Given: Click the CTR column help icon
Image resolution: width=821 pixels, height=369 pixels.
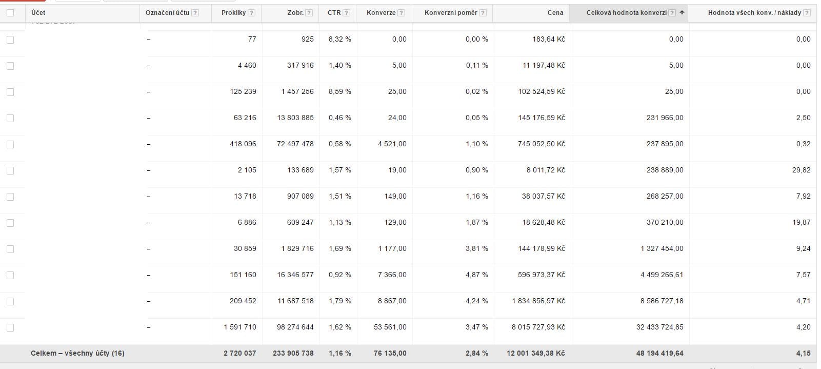Looking at the screenshot, I should click(347, 13).
